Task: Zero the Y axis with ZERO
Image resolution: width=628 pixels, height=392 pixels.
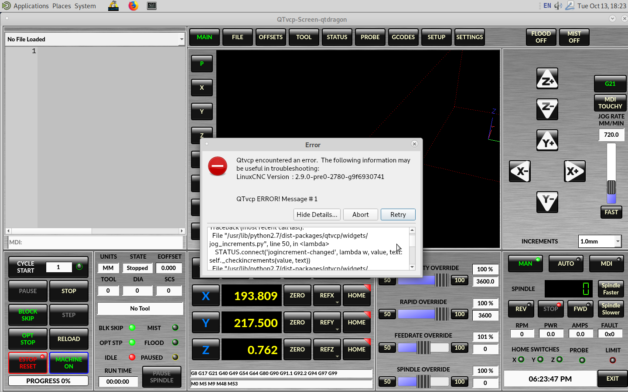Action: [x=297, y=323]
